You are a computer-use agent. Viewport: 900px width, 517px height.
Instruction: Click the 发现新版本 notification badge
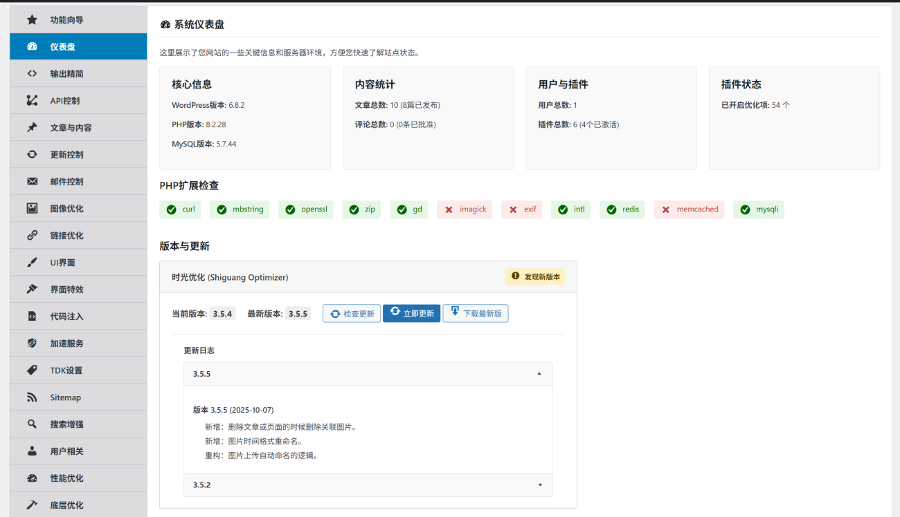(534, 276)
